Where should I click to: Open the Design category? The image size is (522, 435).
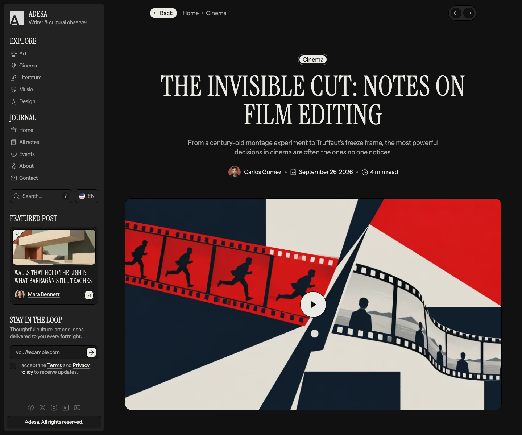[27, 101]
